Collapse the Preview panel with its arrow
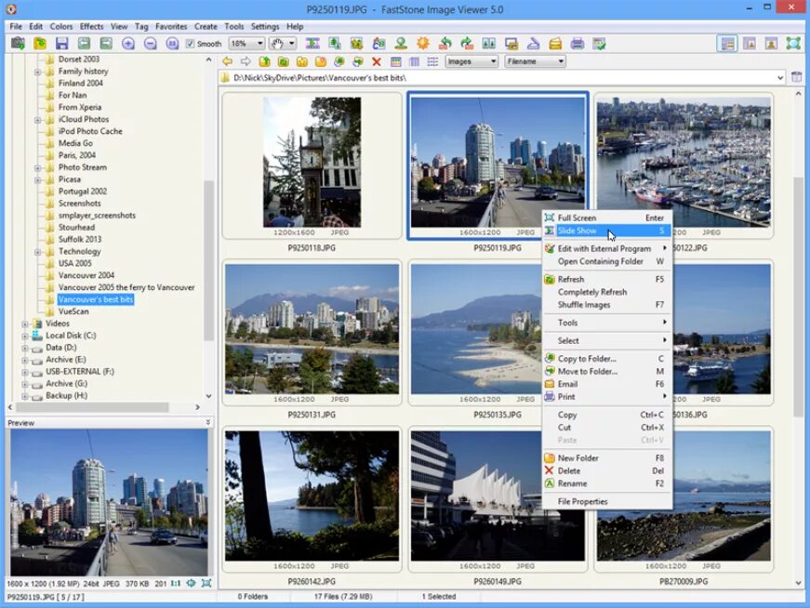Image resolution: width=810 pixels, height=608 pixels. click(x=207, y=423)
